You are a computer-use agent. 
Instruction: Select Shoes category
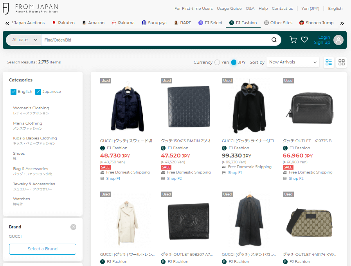click(x=19, y=156)
